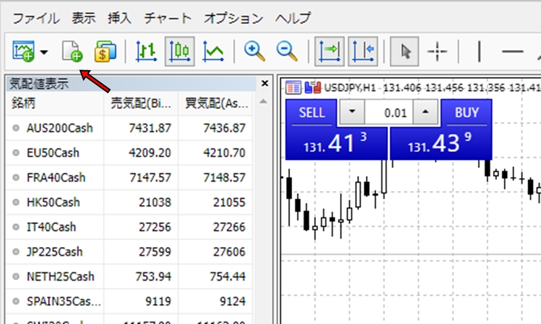Switch chart to line chart style
Viewport: 541px width, 324px height.
click(213, 52)
